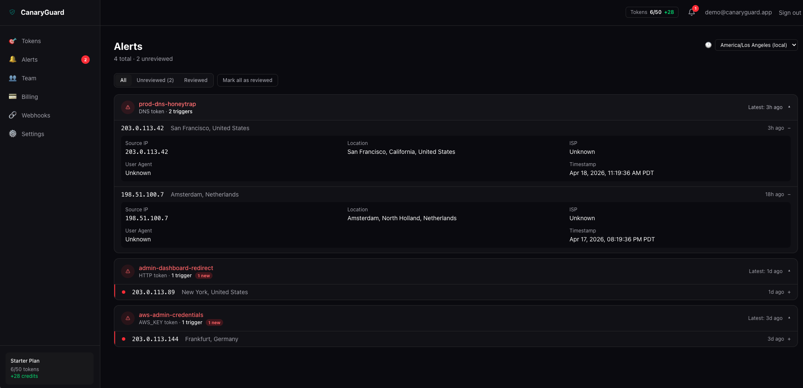Select the All alerts filter tab
Screen dimensions: 803x388
[x=123, y=80]
